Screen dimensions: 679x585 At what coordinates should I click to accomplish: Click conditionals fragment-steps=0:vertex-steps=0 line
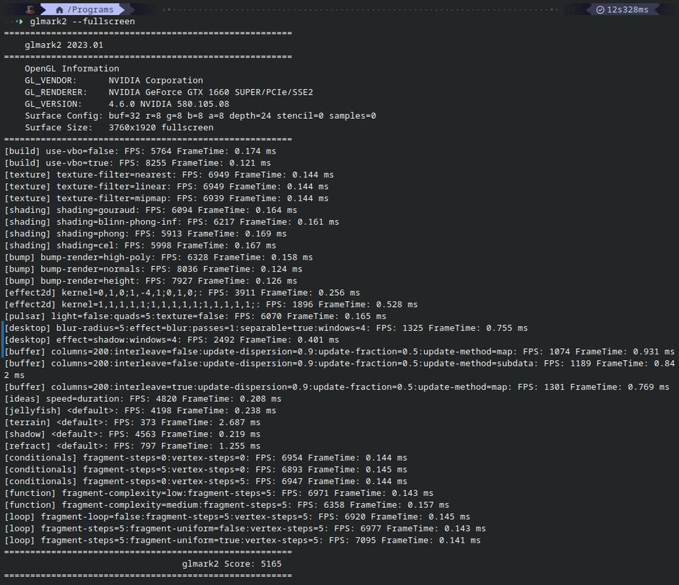pos(206,458)
